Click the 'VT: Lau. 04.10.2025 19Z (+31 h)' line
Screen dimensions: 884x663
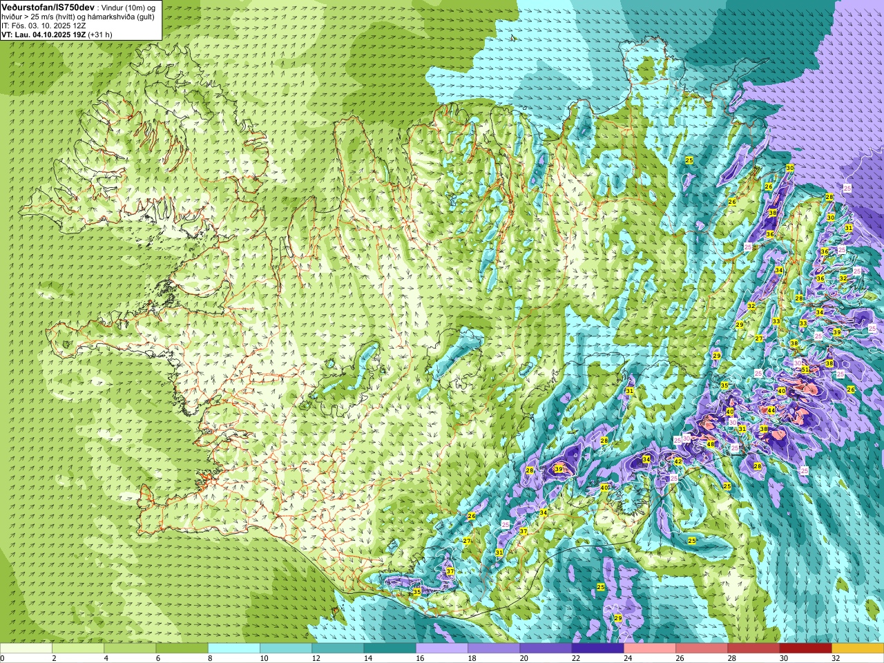[x=57, y=35]
